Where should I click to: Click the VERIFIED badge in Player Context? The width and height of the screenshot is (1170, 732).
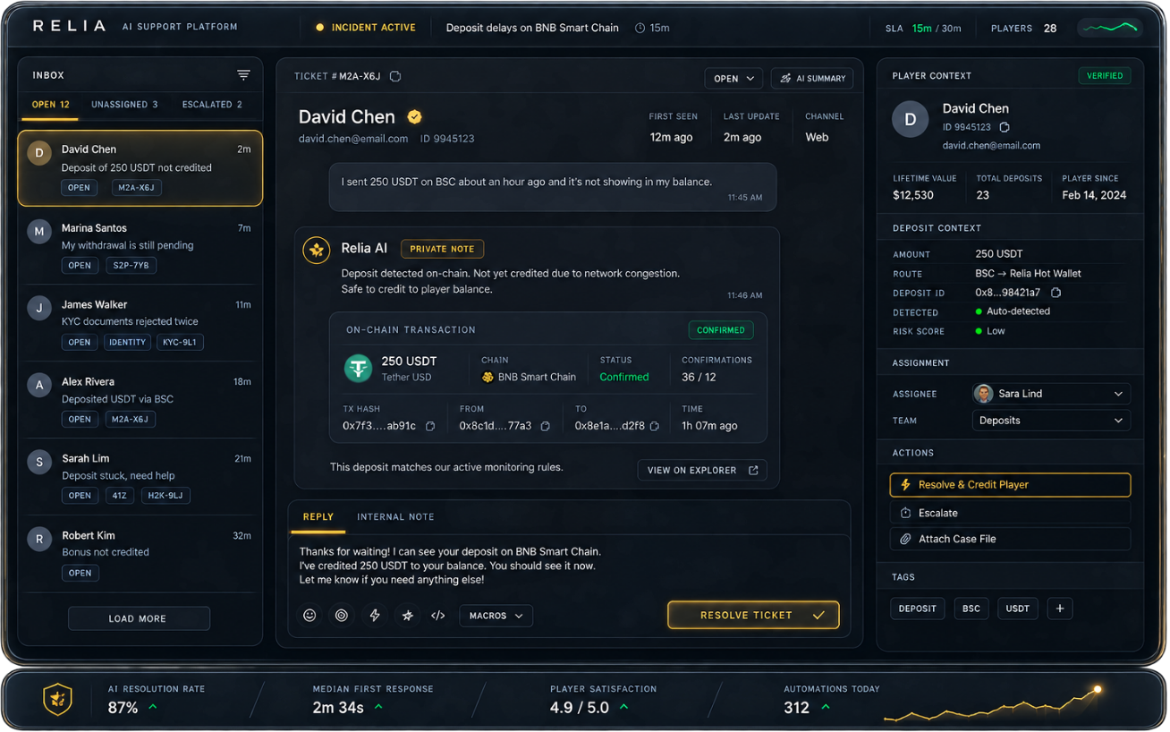coord(1105,76)
